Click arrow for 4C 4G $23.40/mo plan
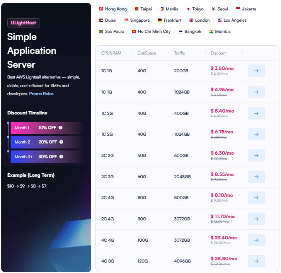The image size is (281, 273). click(256, 240)
